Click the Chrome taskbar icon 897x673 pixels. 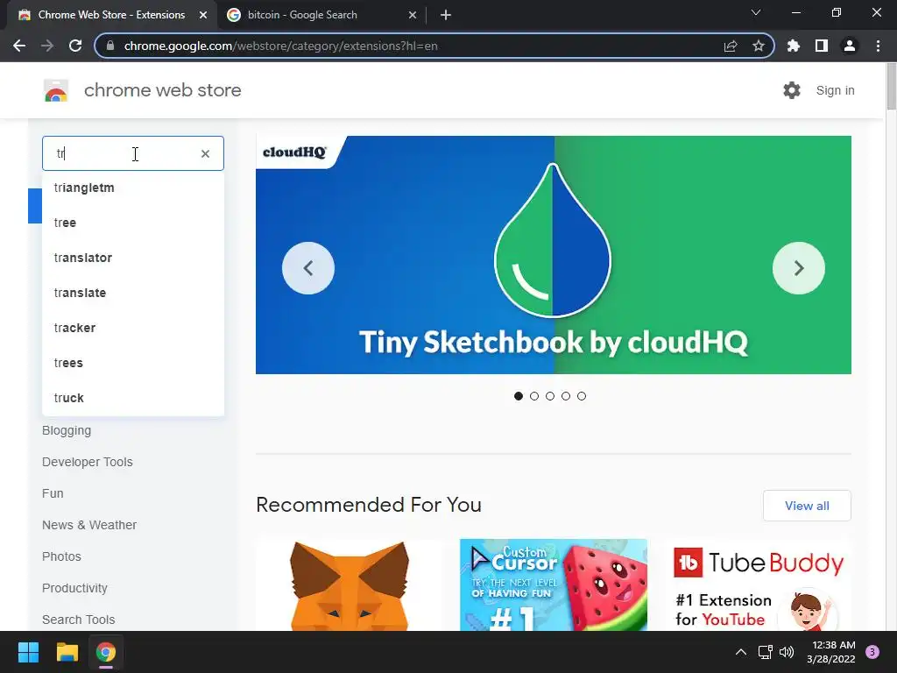coord(106,652)
